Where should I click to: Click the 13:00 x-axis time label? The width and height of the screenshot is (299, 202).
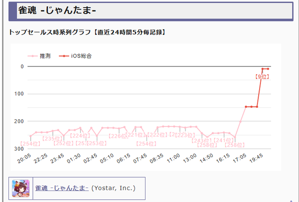click(x=190, y=159)
